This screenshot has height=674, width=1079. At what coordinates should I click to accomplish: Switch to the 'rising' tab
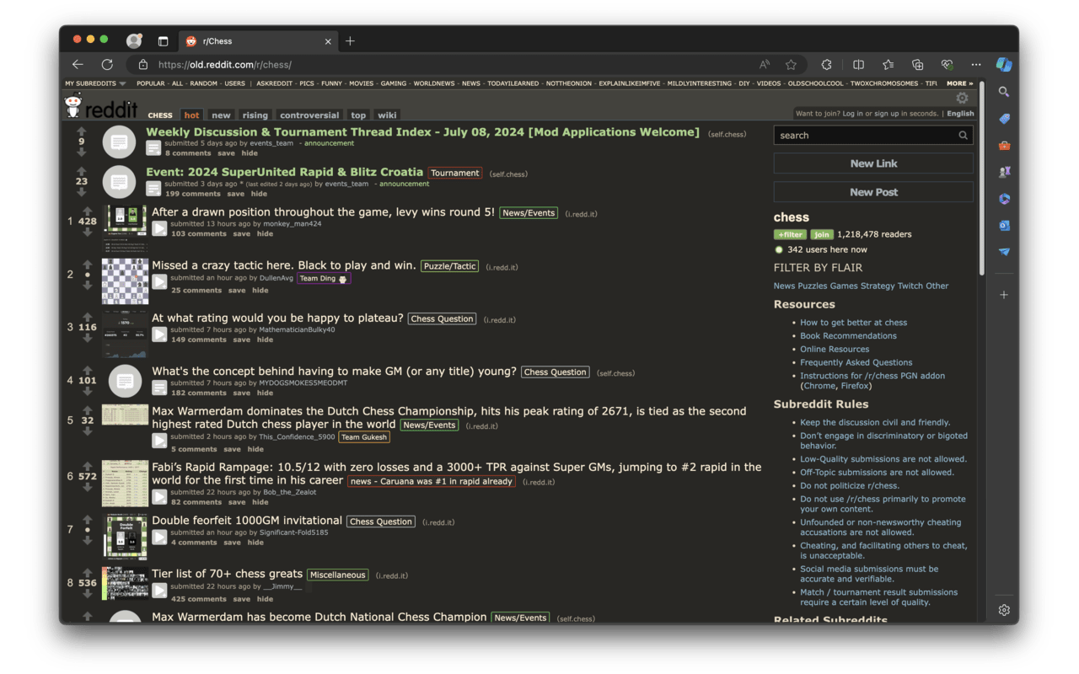tap(255, 115)
